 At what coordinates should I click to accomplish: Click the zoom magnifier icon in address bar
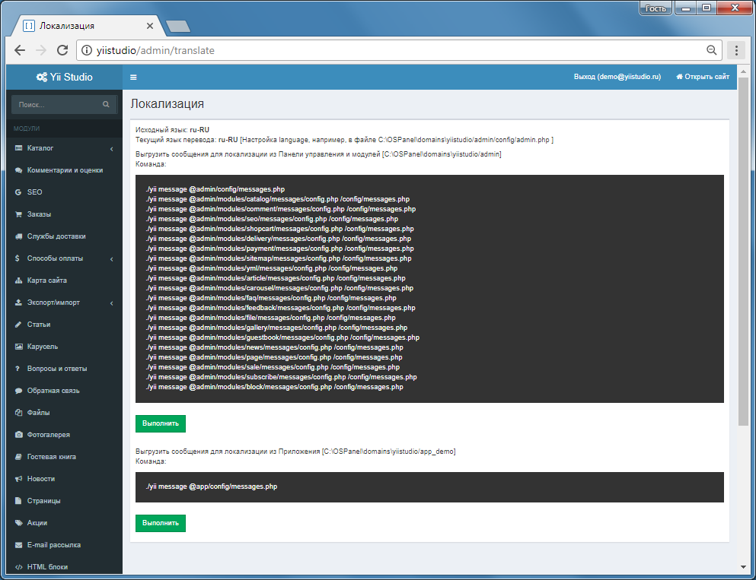[x=711, y=50]
